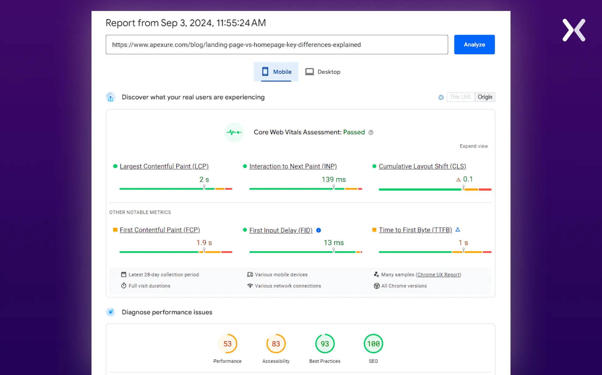This screenshot has height=375, width=602.
Task: Click the green dot next to CLS
Action: [374, 166]
